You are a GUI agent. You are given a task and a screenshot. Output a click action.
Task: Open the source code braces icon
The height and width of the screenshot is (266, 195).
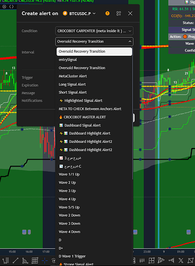(x=11, y=7)
